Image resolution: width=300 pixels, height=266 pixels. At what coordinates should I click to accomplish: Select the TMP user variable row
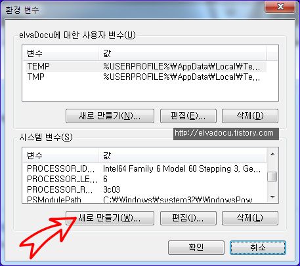[144, 77]
